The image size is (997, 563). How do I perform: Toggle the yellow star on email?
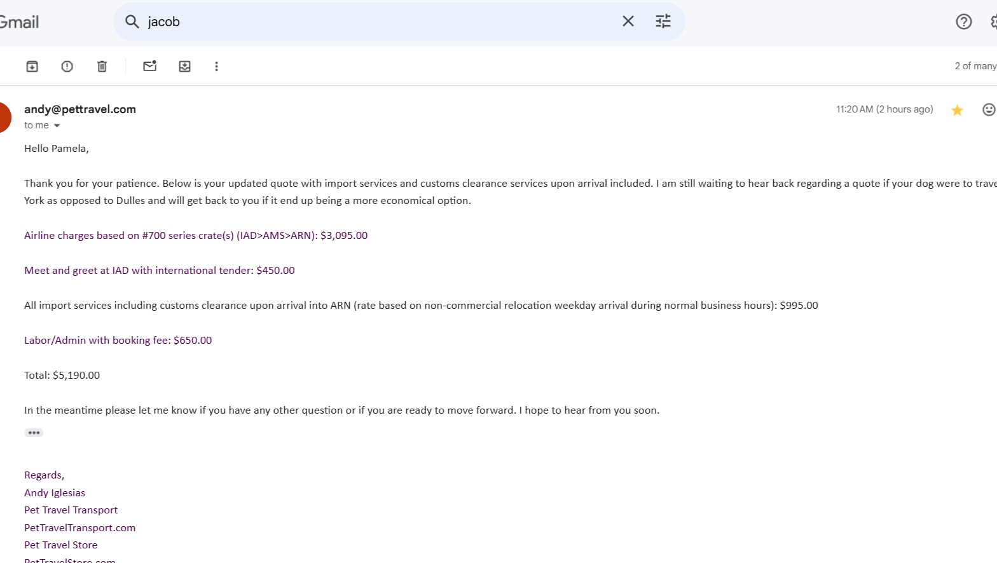click(957, 110)
